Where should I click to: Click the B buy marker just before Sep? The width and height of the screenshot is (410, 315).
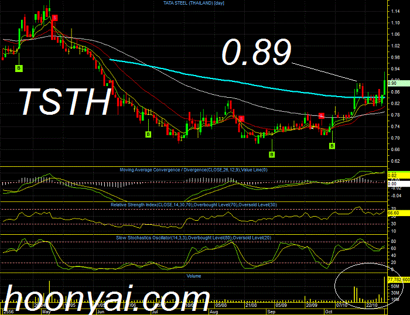pyautogui.click(x=272, y=155)
